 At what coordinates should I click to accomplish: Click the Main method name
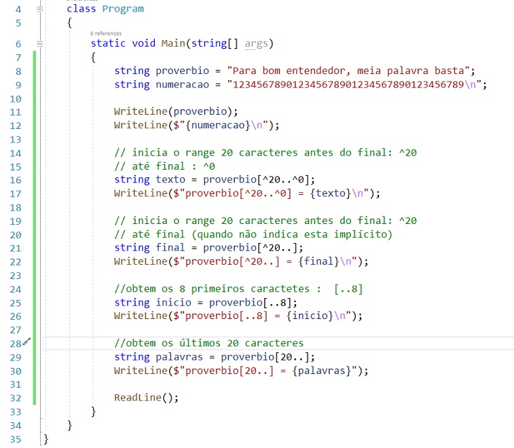[173, 43]
